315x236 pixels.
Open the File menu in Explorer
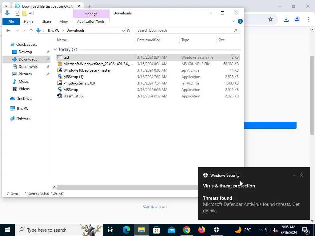(x=11, y=22)
